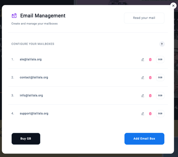178x157 pixels.
Task: Open 5GB storage for info@lalilala.org
Action: coord(160,95)
